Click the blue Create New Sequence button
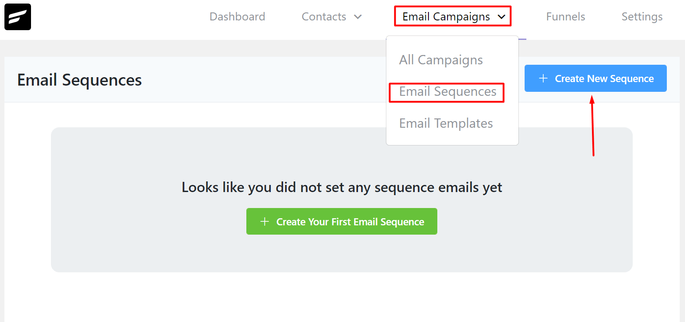 (595, 79)
